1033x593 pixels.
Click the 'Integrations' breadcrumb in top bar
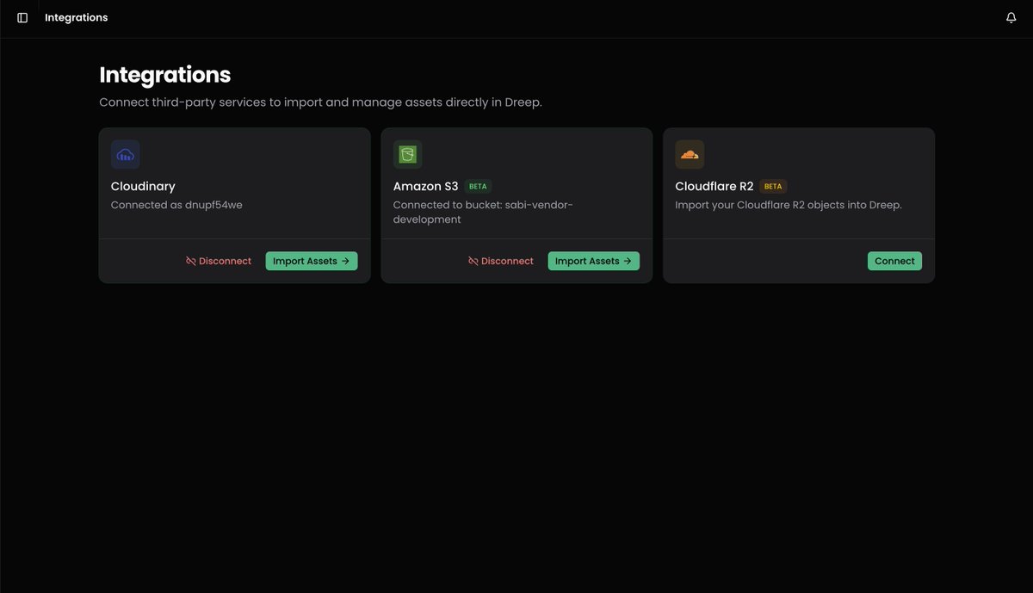[77, 17]
